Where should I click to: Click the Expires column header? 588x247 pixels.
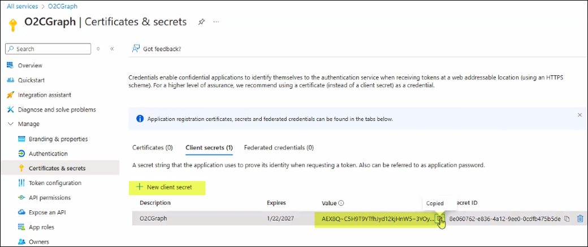276,203
